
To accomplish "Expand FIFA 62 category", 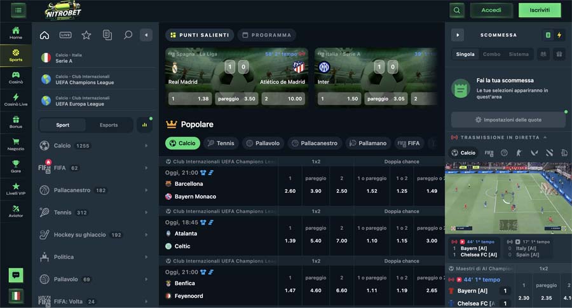I will coord(95,168).
